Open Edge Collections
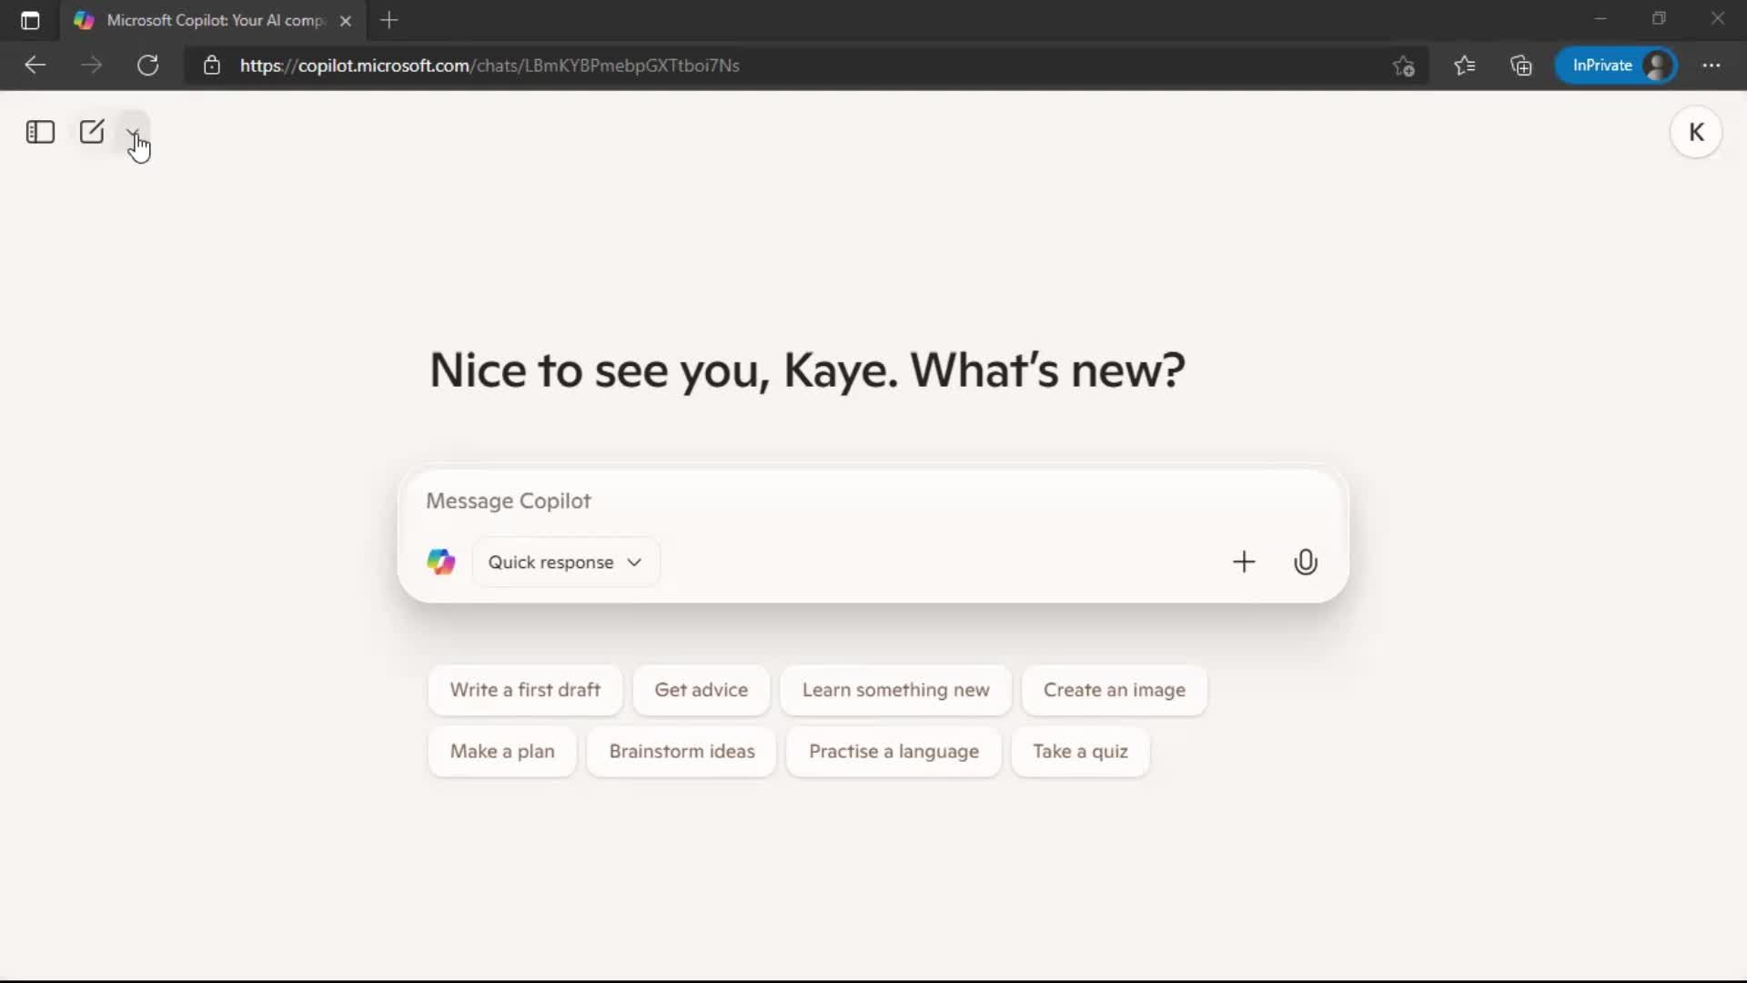 point(1521,65)
